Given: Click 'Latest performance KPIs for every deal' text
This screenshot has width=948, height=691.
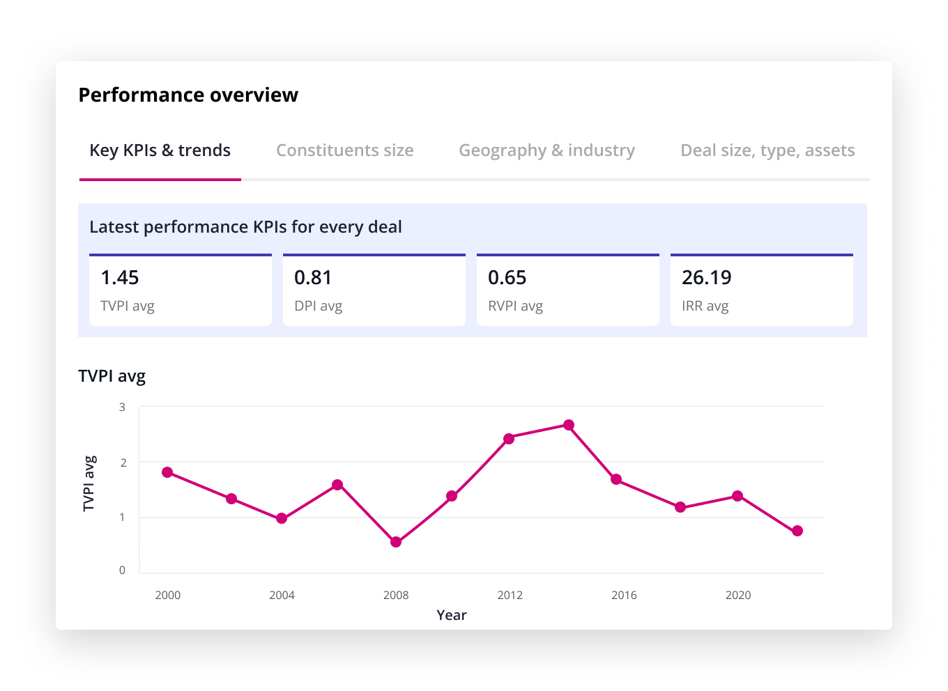Looking at the screenshot, I should [x=245, y=227].
